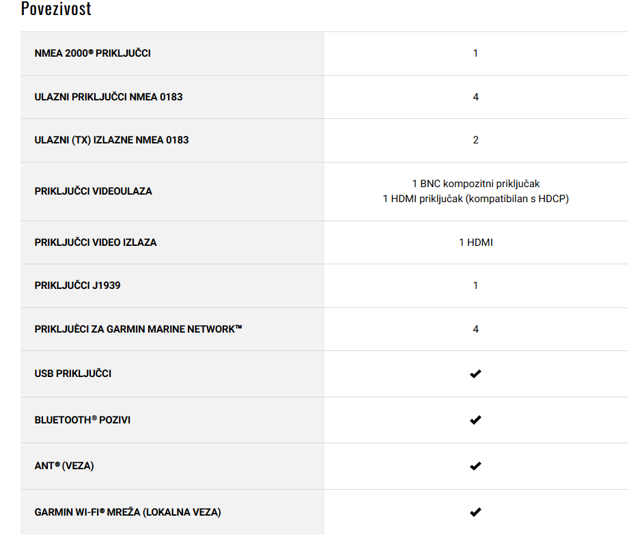Select the Priključci J1939 label
Viewport: 644px width, 545px height.
tap(77, 285)
